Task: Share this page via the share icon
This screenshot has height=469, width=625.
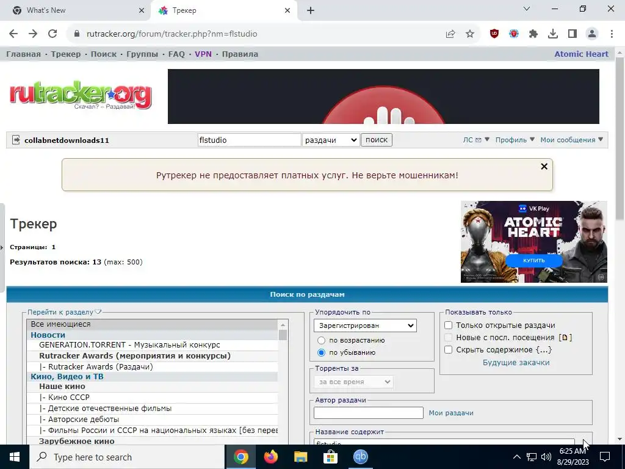Action: (450, 34)
